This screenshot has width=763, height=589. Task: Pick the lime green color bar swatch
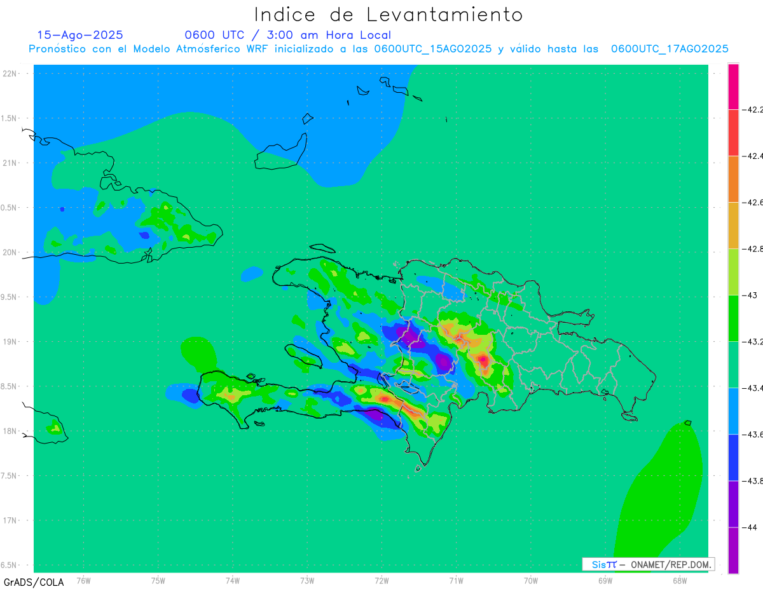point(733,271)
